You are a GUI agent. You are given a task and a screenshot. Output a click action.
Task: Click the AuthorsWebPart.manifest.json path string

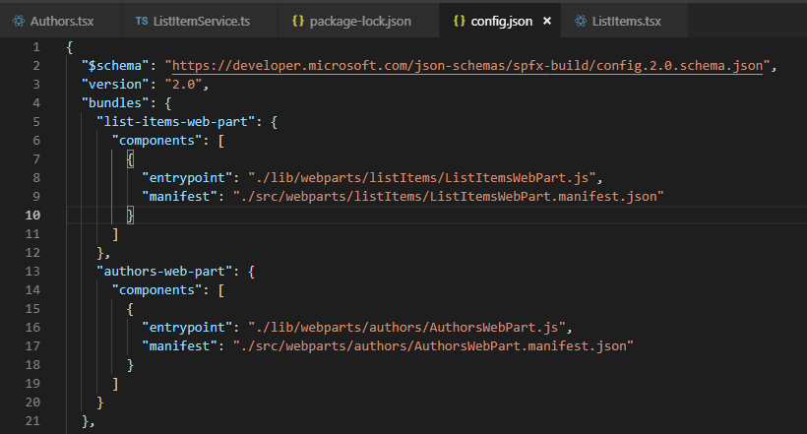[x=433, y=346]
